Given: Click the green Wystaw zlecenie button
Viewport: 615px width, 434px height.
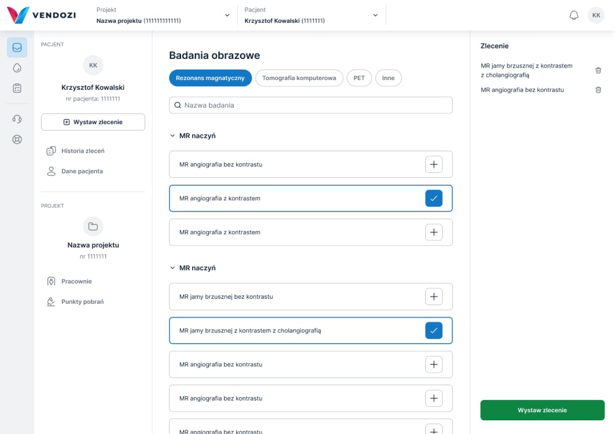Looking at the screenshot, I should pyautogui.click(x=542, y=410).
